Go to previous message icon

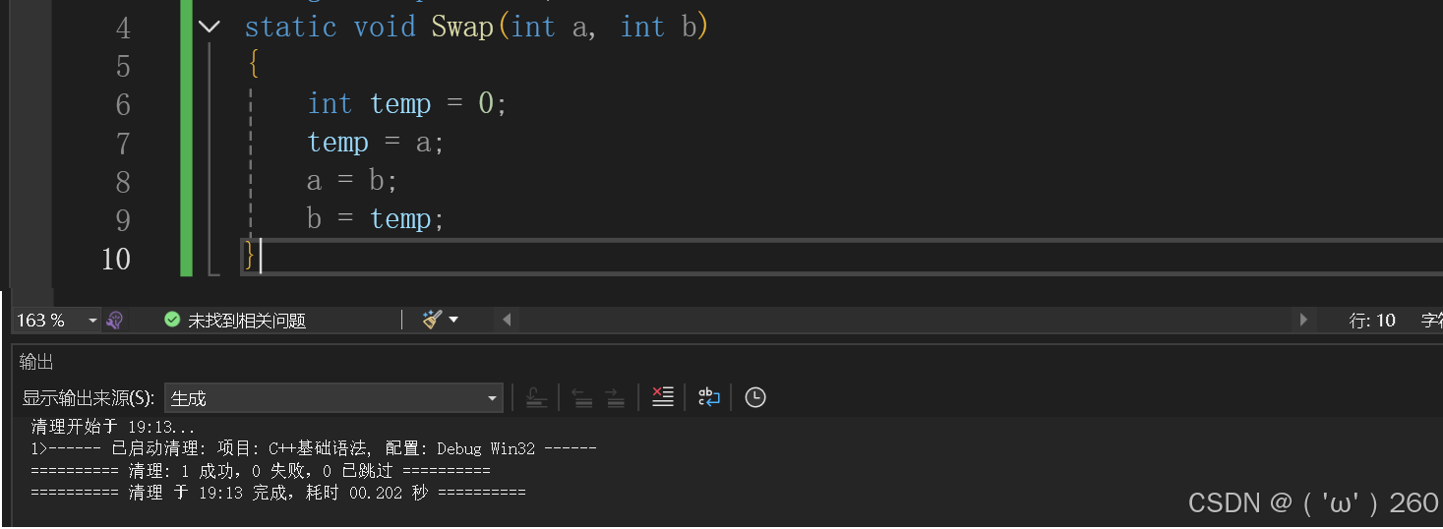[582, 397]
